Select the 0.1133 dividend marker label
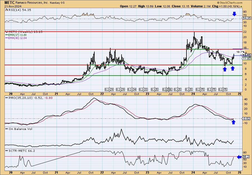Image resolution: width=252 pixels, height=175 pixels. pos(143,90)
